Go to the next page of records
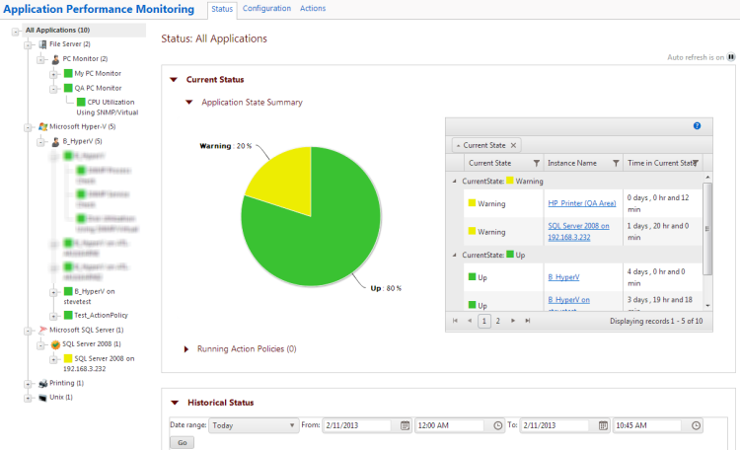Image resolution: width=740 pixels, height=450 pixels. coord(513,321)
